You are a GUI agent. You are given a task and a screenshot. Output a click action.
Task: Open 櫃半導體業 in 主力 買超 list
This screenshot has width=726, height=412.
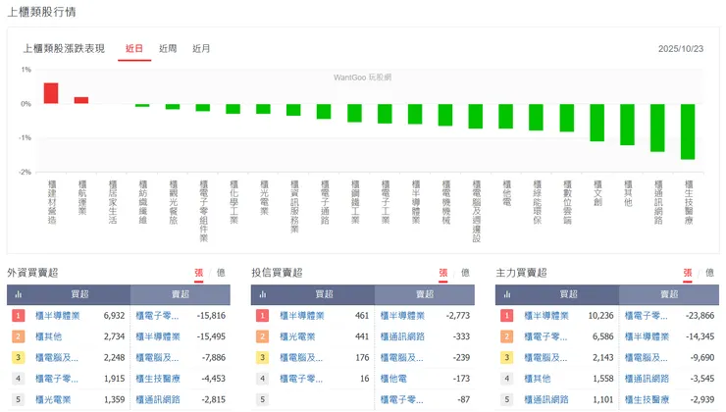coord(546,316)
